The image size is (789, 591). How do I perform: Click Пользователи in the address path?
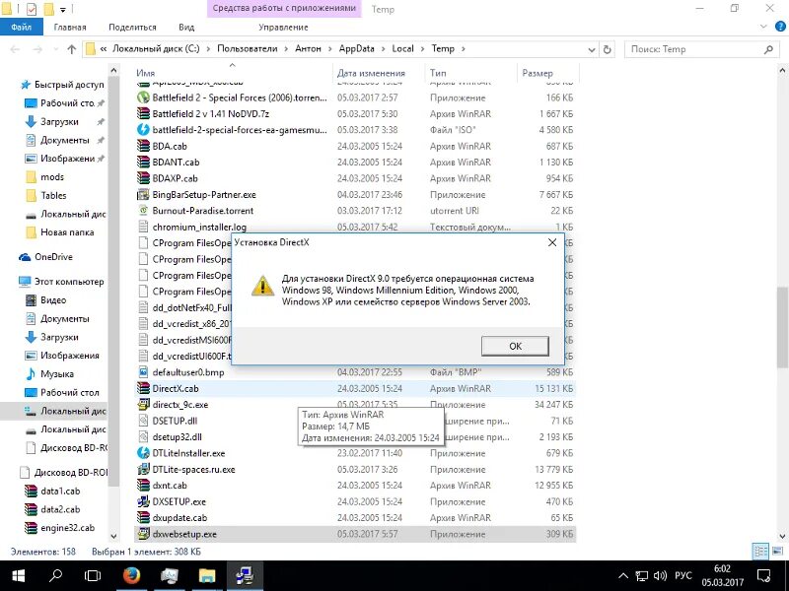point(248,48)
